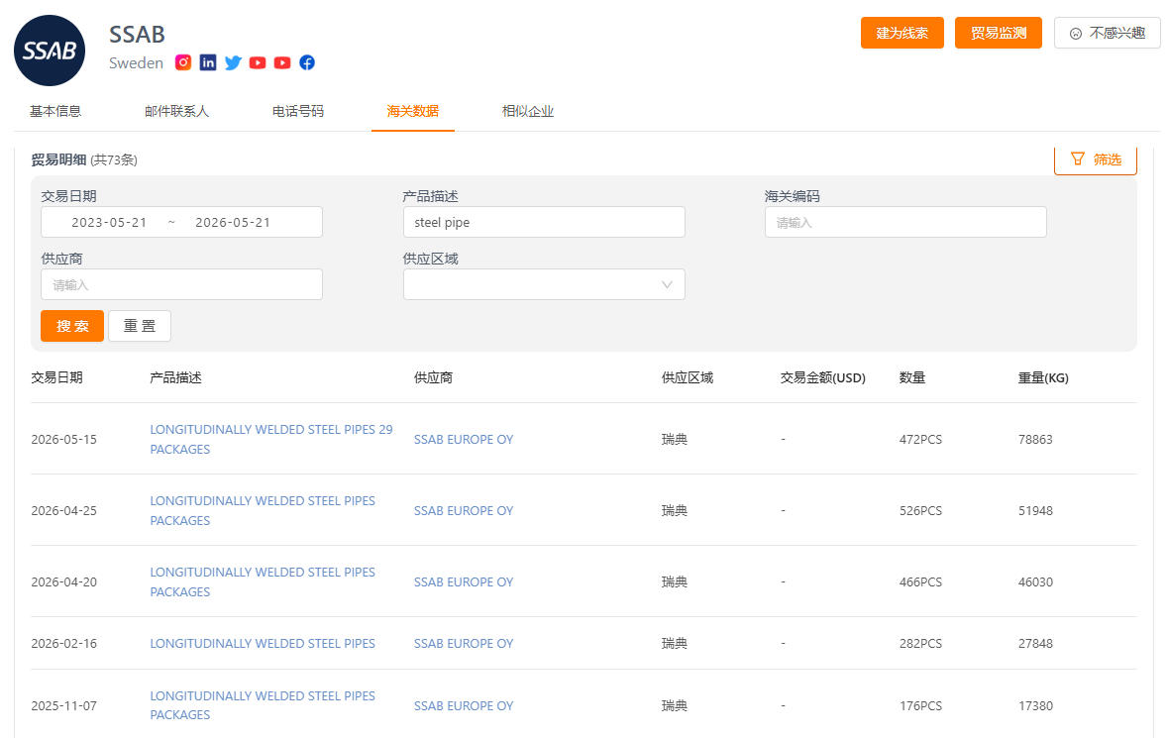Open SSAB EUROPE OY in the 2026-04-25 row
The width and height of the screenshot is (1168, 738).
pyautogui.click(x=464, y=511)
